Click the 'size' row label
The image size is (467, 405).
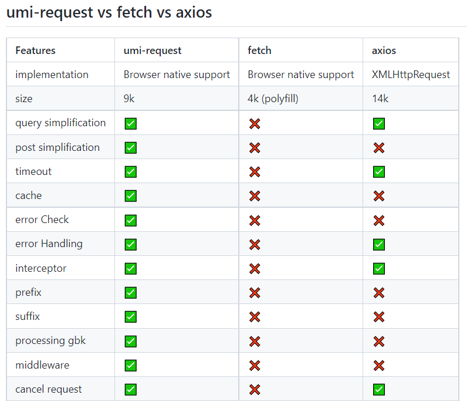[24, 99]
